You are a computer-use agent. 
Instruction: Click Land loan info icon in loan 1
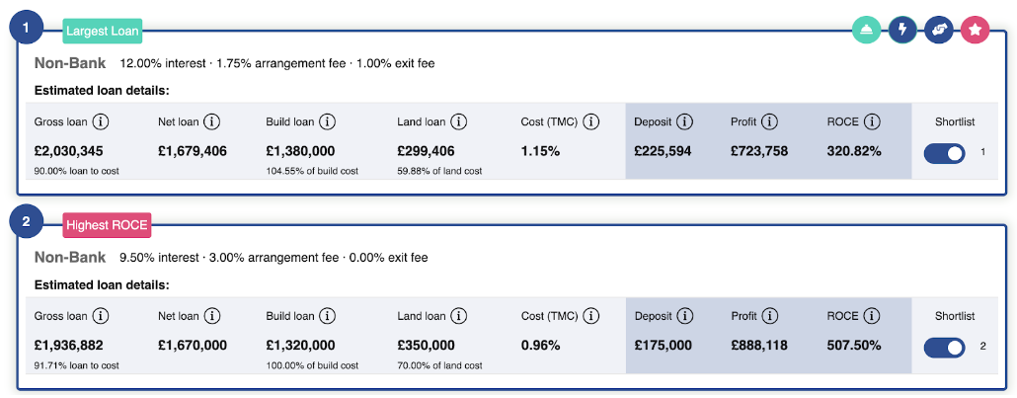coord(459,122)
